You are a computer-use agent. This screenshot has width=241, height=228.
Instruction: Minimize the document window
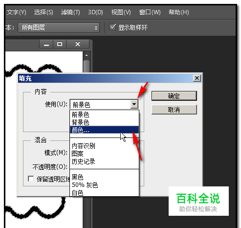click(46, 44)
